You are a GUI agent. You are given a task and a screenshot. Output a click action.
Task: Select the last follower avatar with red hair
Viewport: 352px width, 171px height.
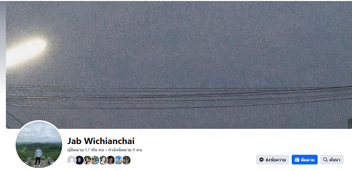pos(126,160)
